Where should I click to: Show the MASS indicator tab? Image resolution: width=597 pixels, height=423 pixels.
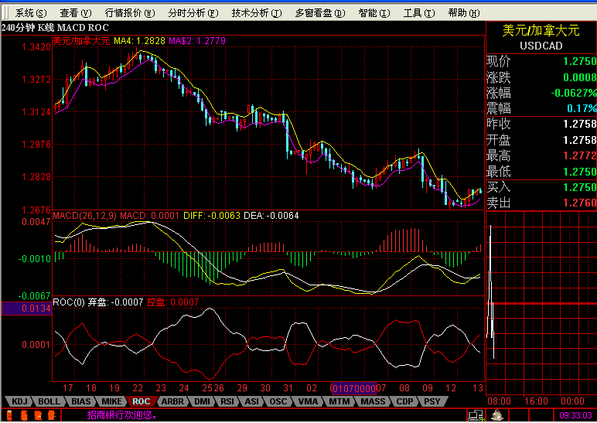373,401
